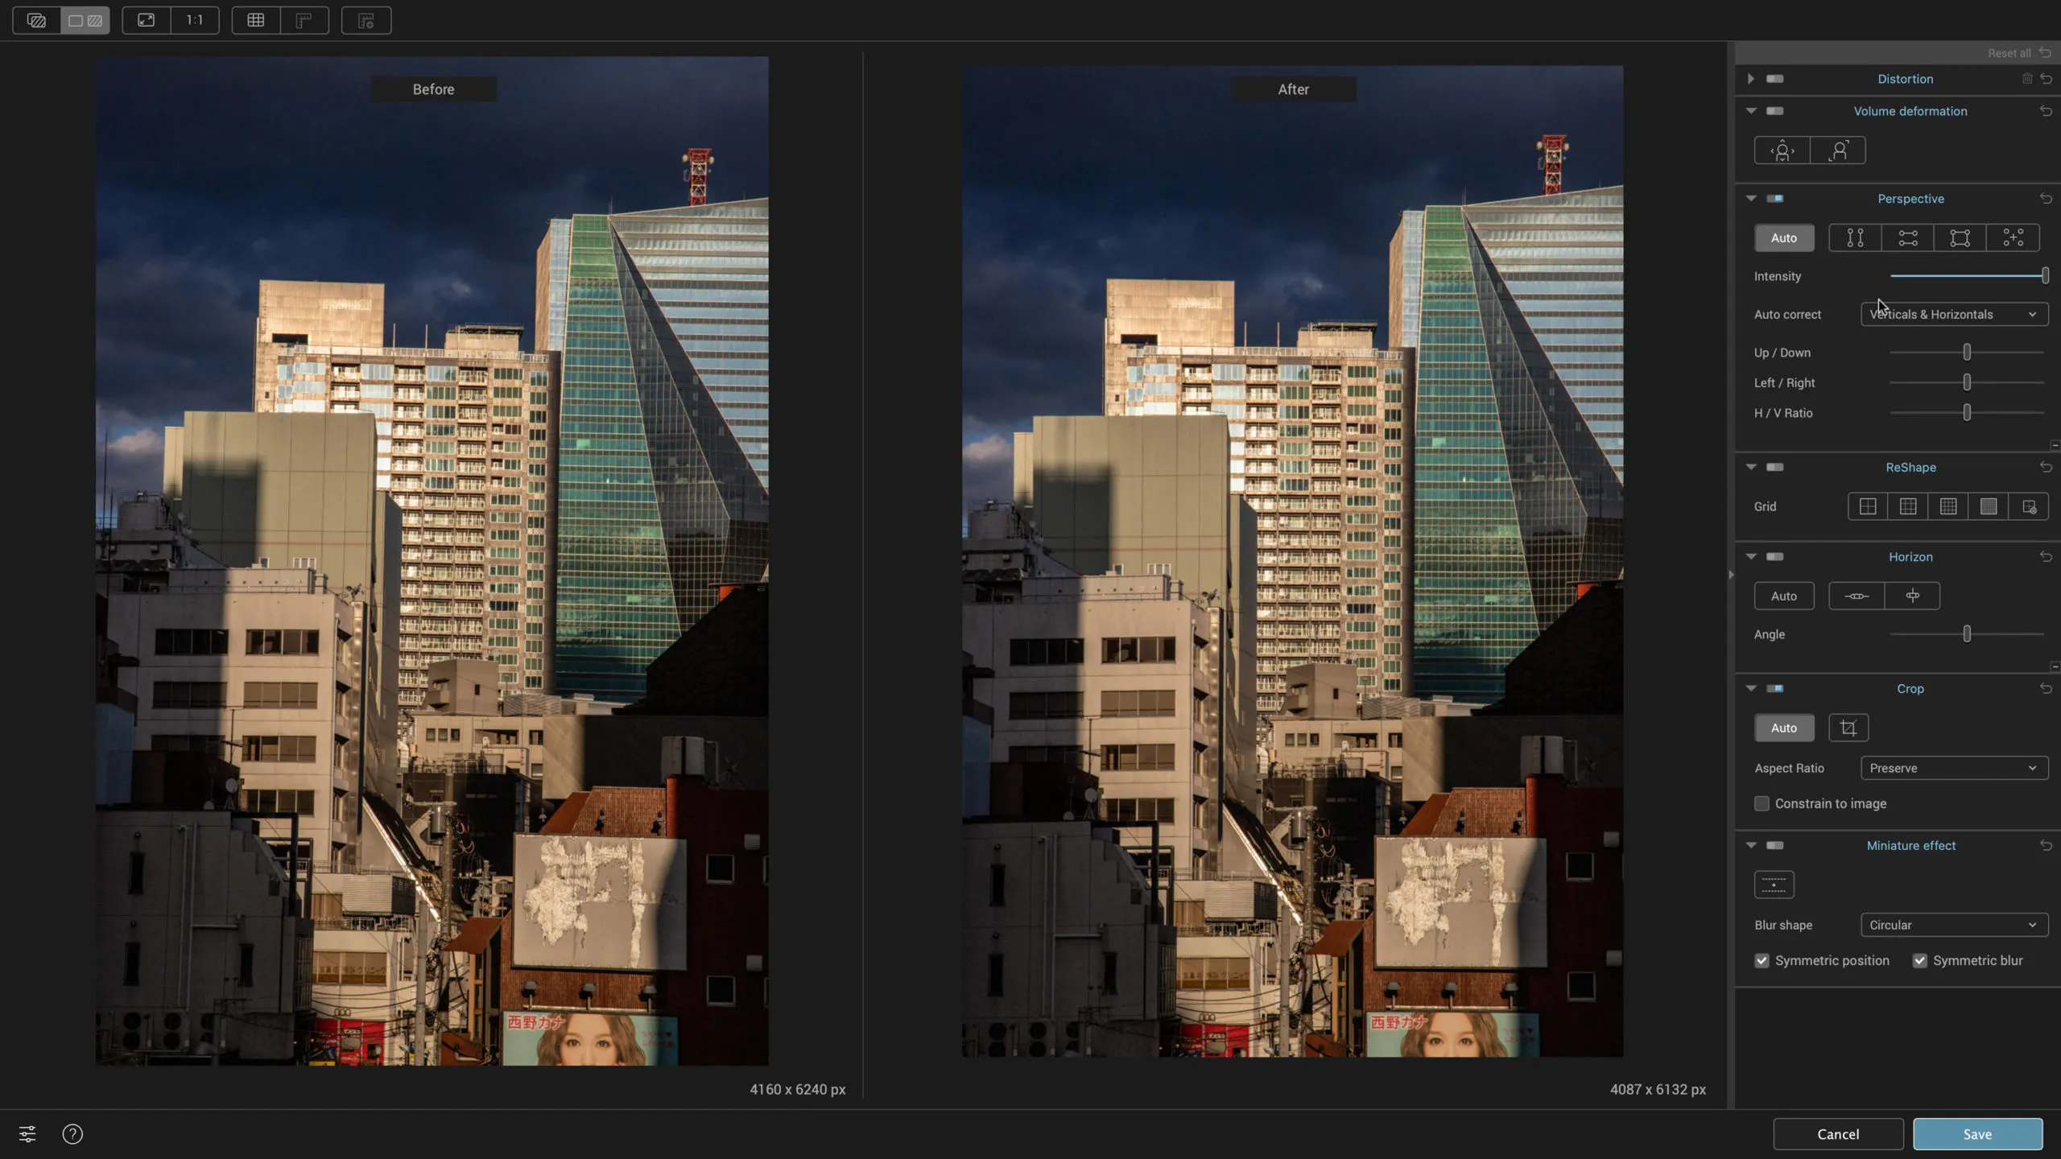Set zoom to 1:1 magnification
Viewport: 2061px width, 1159px height.
pyautogui.click(x=194, y=20)
